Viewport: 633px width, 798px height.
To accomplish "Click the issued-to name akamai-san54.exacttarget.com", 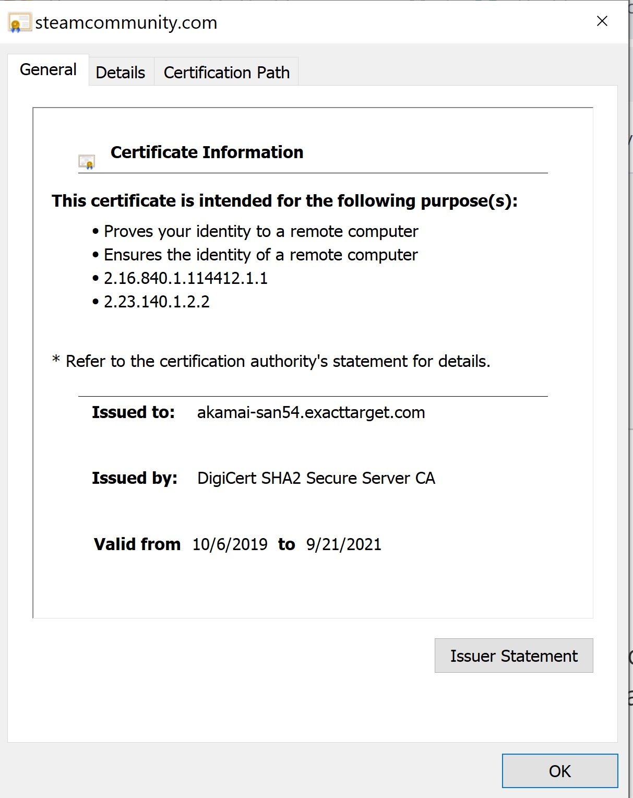I will coord(311,413).
